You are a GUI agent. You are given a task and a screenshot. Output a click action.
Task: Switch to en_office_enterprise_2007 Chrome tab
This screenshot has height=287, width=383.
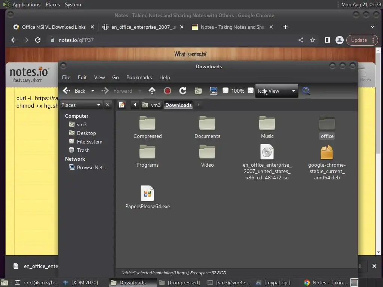tap(143, 27)
